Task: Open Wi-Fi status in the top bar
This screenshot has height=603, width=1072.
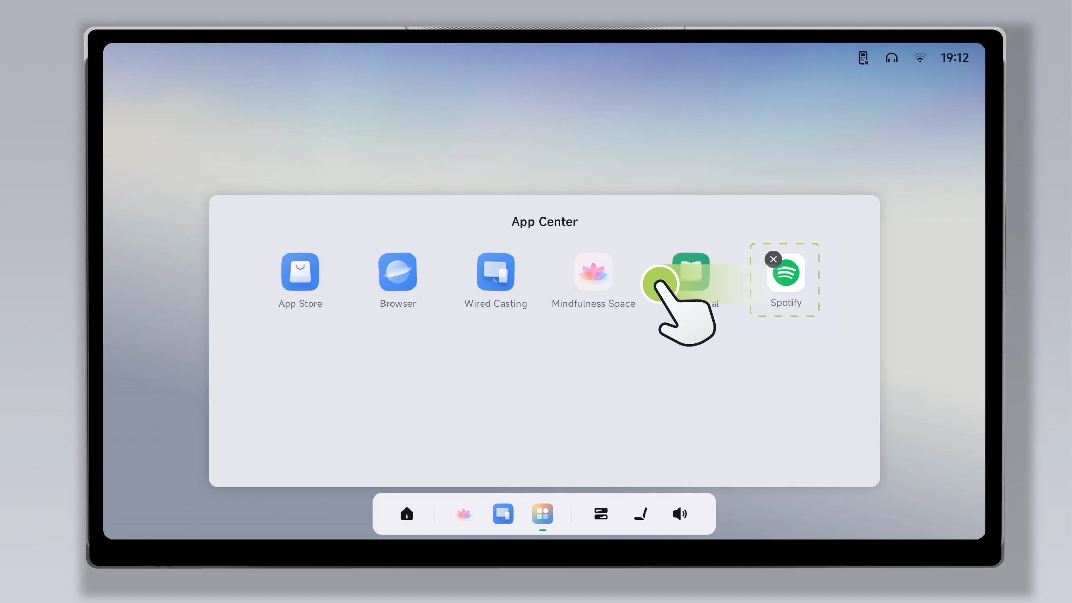Action: 920,58
